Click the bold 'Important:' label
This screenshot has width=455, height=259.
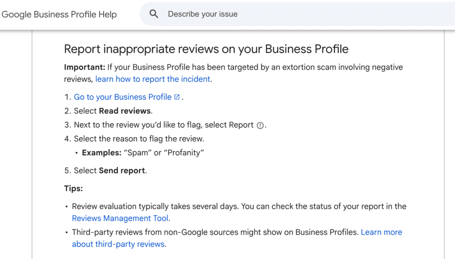click(84, 67)
